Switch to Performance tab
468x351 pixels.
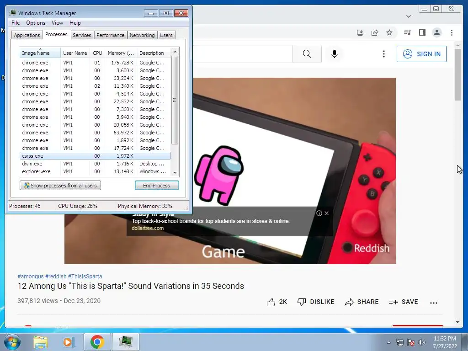pos(111,35)
